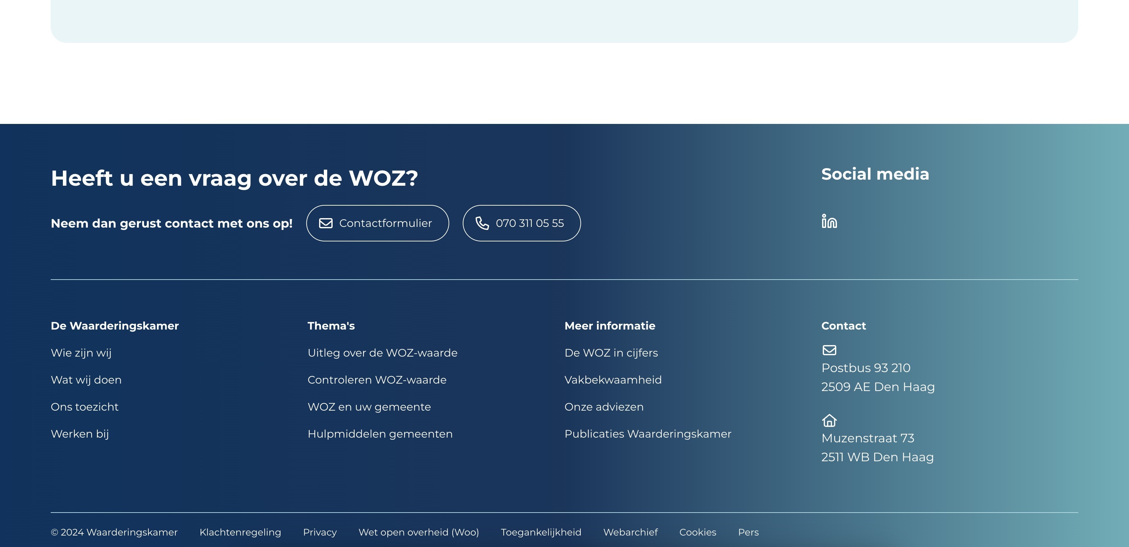This screenshot has width=1129, height=547.
Task: Open the Ons toezicht page
Action: click(x=85, y=407)
